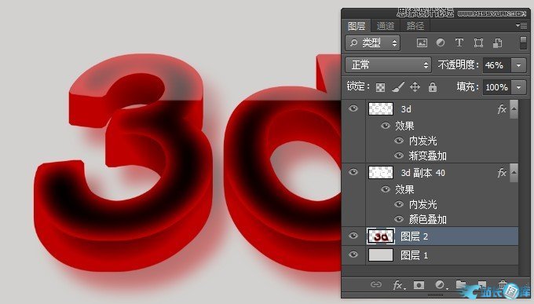Image resolution: width=534 pixels, height=304 pixels.
Task: Hide 图层 2 using its eye icon
Action: (353, 236)
